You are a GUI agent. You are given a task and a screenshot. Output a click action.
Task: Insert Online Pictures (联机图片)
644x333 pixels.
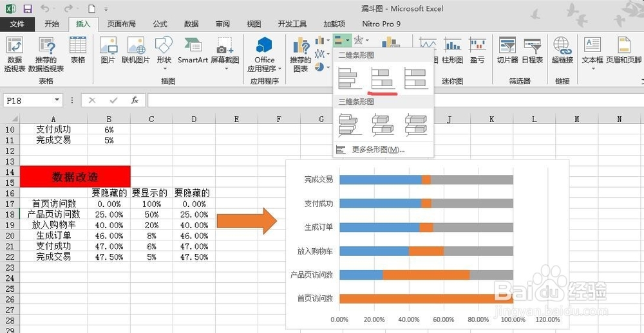pos(136,50)
